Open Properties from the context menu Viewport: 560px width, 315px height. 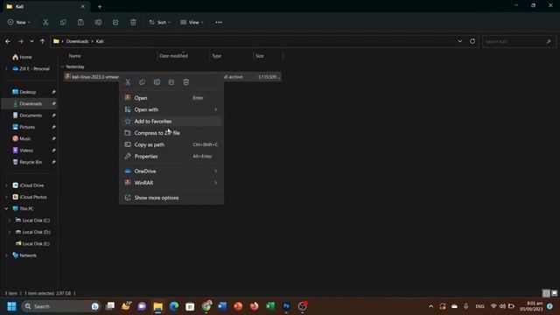[x=171, y=157]
